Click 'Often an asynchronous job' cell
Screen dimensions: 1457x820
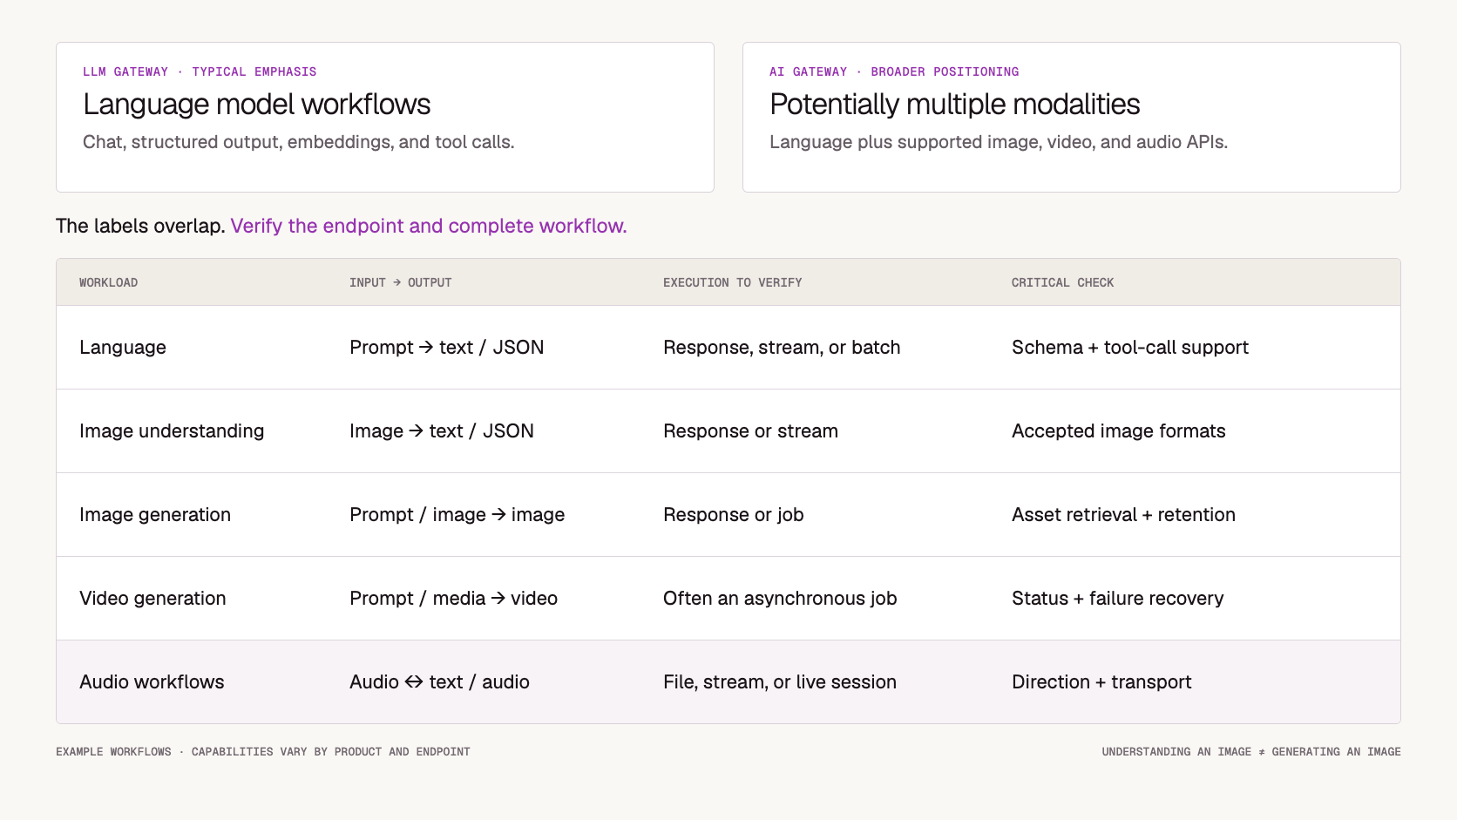[780, 599]
